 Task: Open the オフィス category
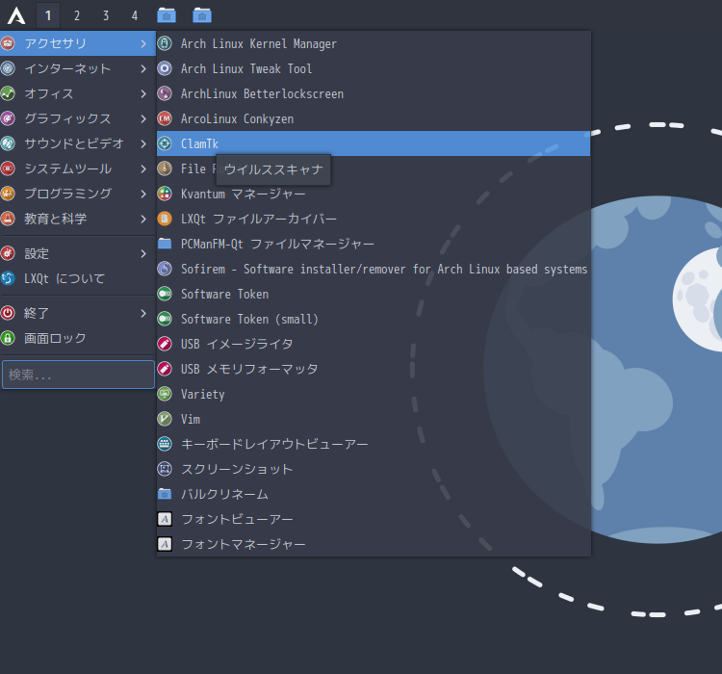pyautogui.click(x=78, y=93)
